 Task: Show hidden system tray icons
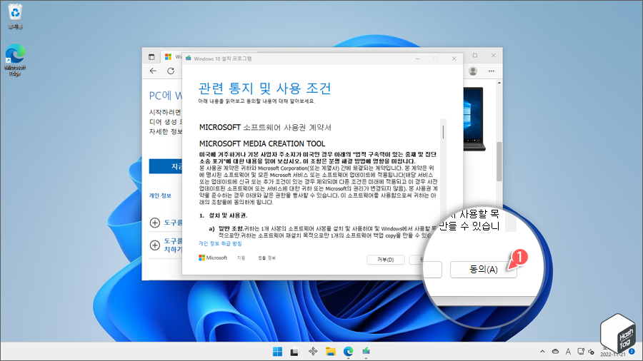coord(542,352)
